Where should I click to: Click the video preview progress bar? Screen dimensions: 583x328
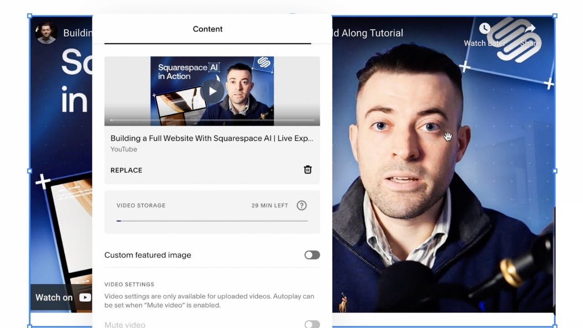212,120
